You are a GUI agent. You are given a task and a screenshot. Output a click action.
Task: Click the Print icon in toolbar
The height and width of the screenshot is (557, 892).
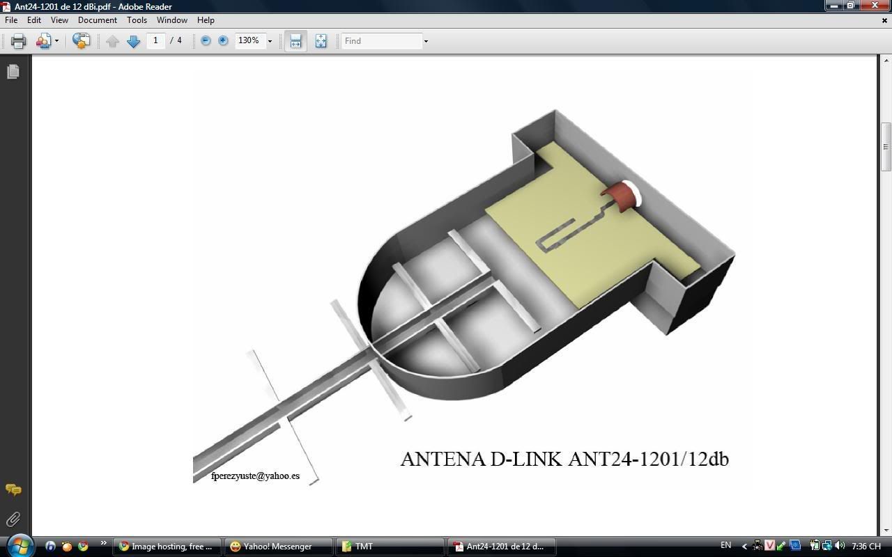[x=18, y=41]
